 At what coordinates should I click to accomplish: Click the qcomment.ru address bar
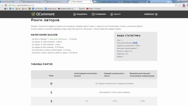(91, 5)
